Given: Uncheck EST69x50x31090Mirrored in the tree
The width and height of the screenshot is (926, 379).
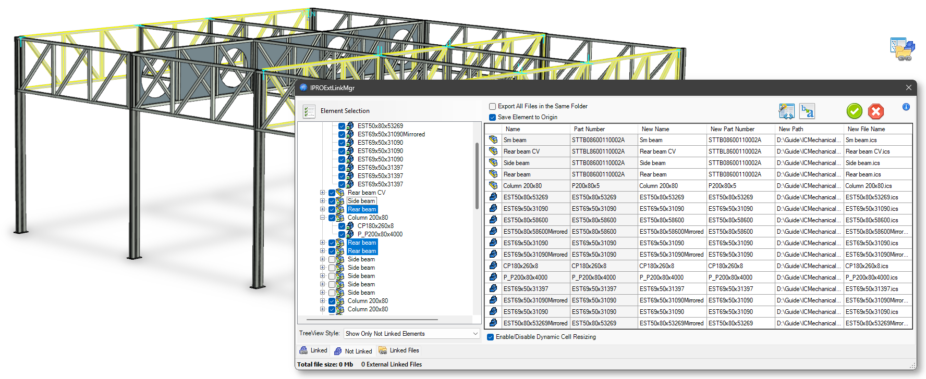Looking at the screenshot, I should point(342,134).
